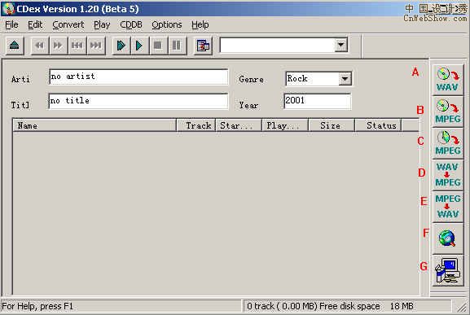Click the extract CD track to WAV icon
The width and height of the screenshot is (470, 315).
tap(447, 80)
